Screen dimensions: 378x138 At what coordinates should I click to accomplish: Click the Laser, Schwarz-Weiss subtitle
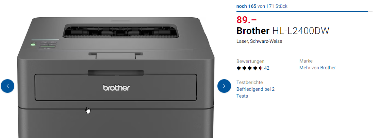(x=259, y=41)
